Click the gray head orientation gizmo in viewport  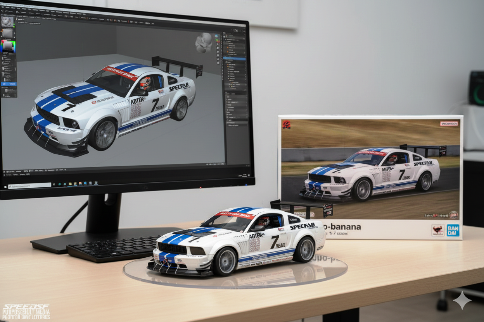204,43
